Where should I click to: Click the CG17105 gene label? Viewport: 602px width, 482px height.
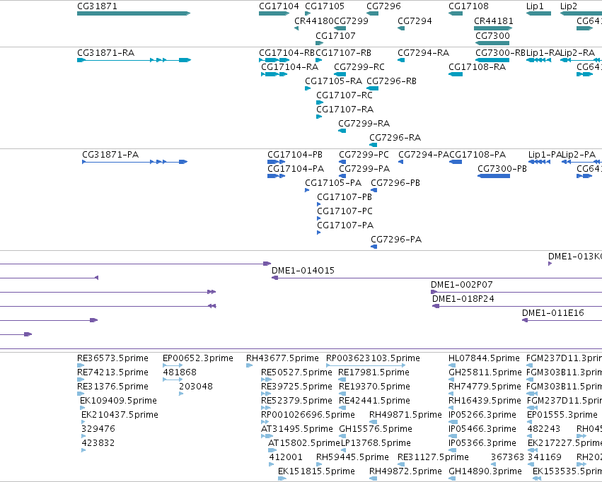(325, 6)
